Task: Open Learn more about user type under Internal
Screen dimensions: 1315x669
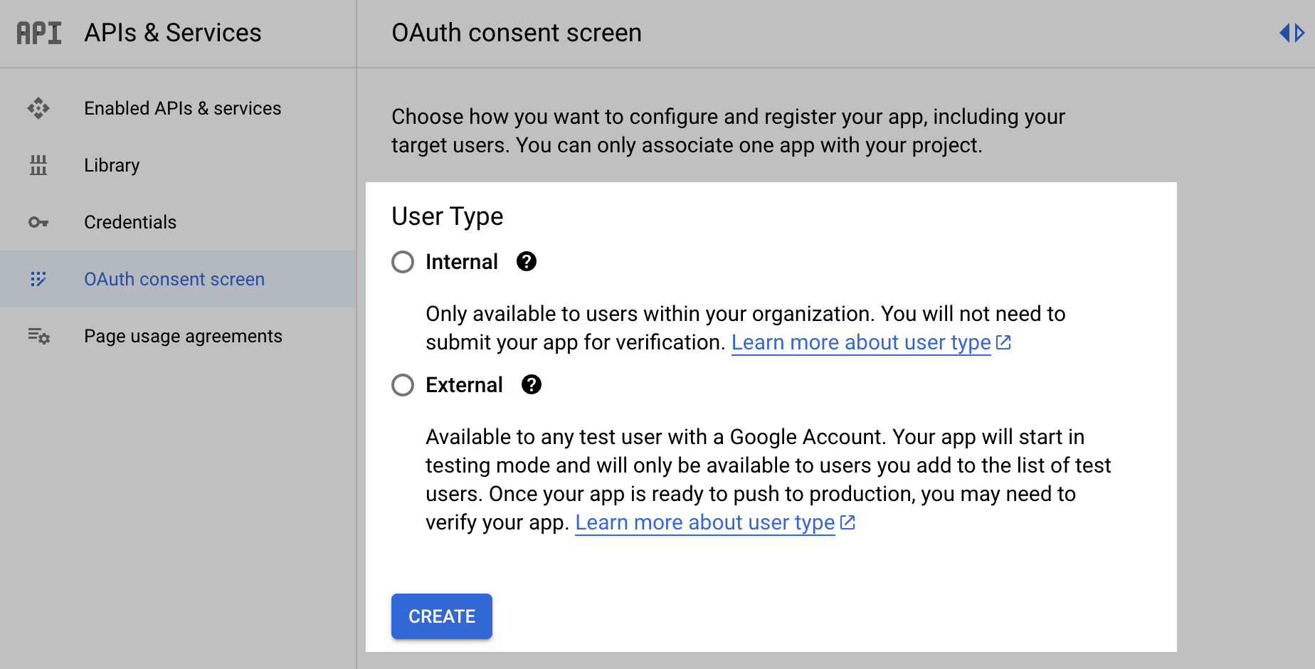Action: (x=861, y=342)
